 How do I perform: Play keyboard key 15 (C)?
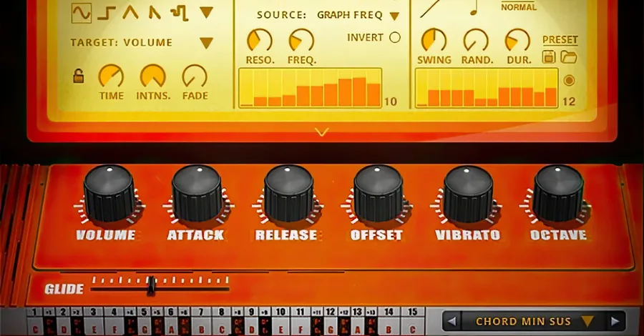coord(412,322)
